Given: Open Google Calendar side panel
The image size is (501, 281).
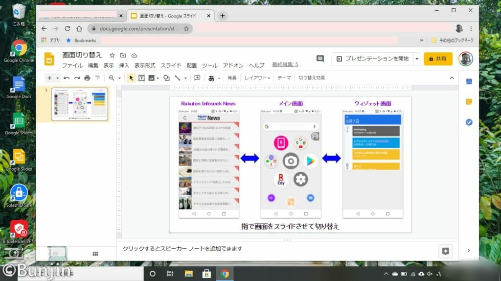Looking at the screenshot, I should (469, 81).
